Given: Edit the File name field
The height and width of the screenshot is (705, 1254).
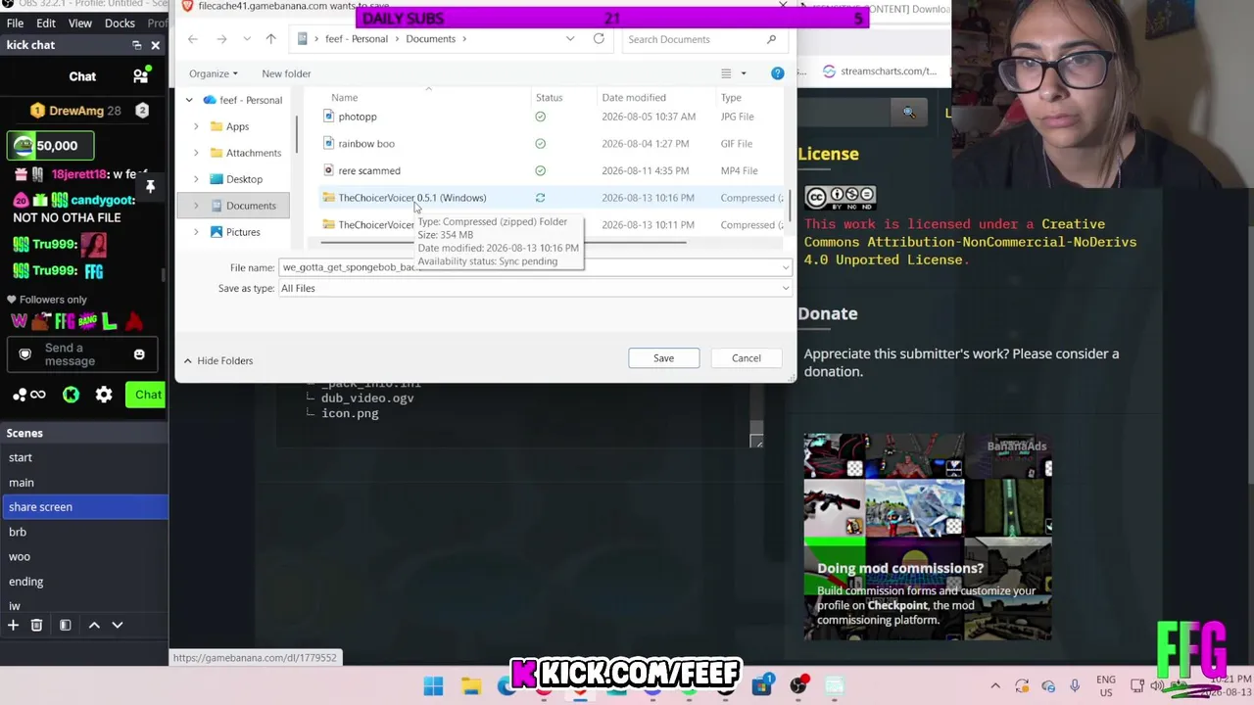Looking at the screenshot, I should click(x=535, y=267).
